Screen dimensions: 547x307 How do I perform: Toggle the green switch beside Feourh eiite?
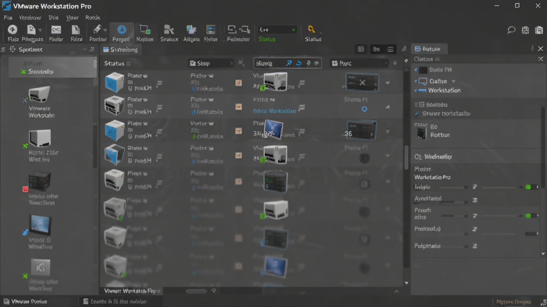pos(530,216)
